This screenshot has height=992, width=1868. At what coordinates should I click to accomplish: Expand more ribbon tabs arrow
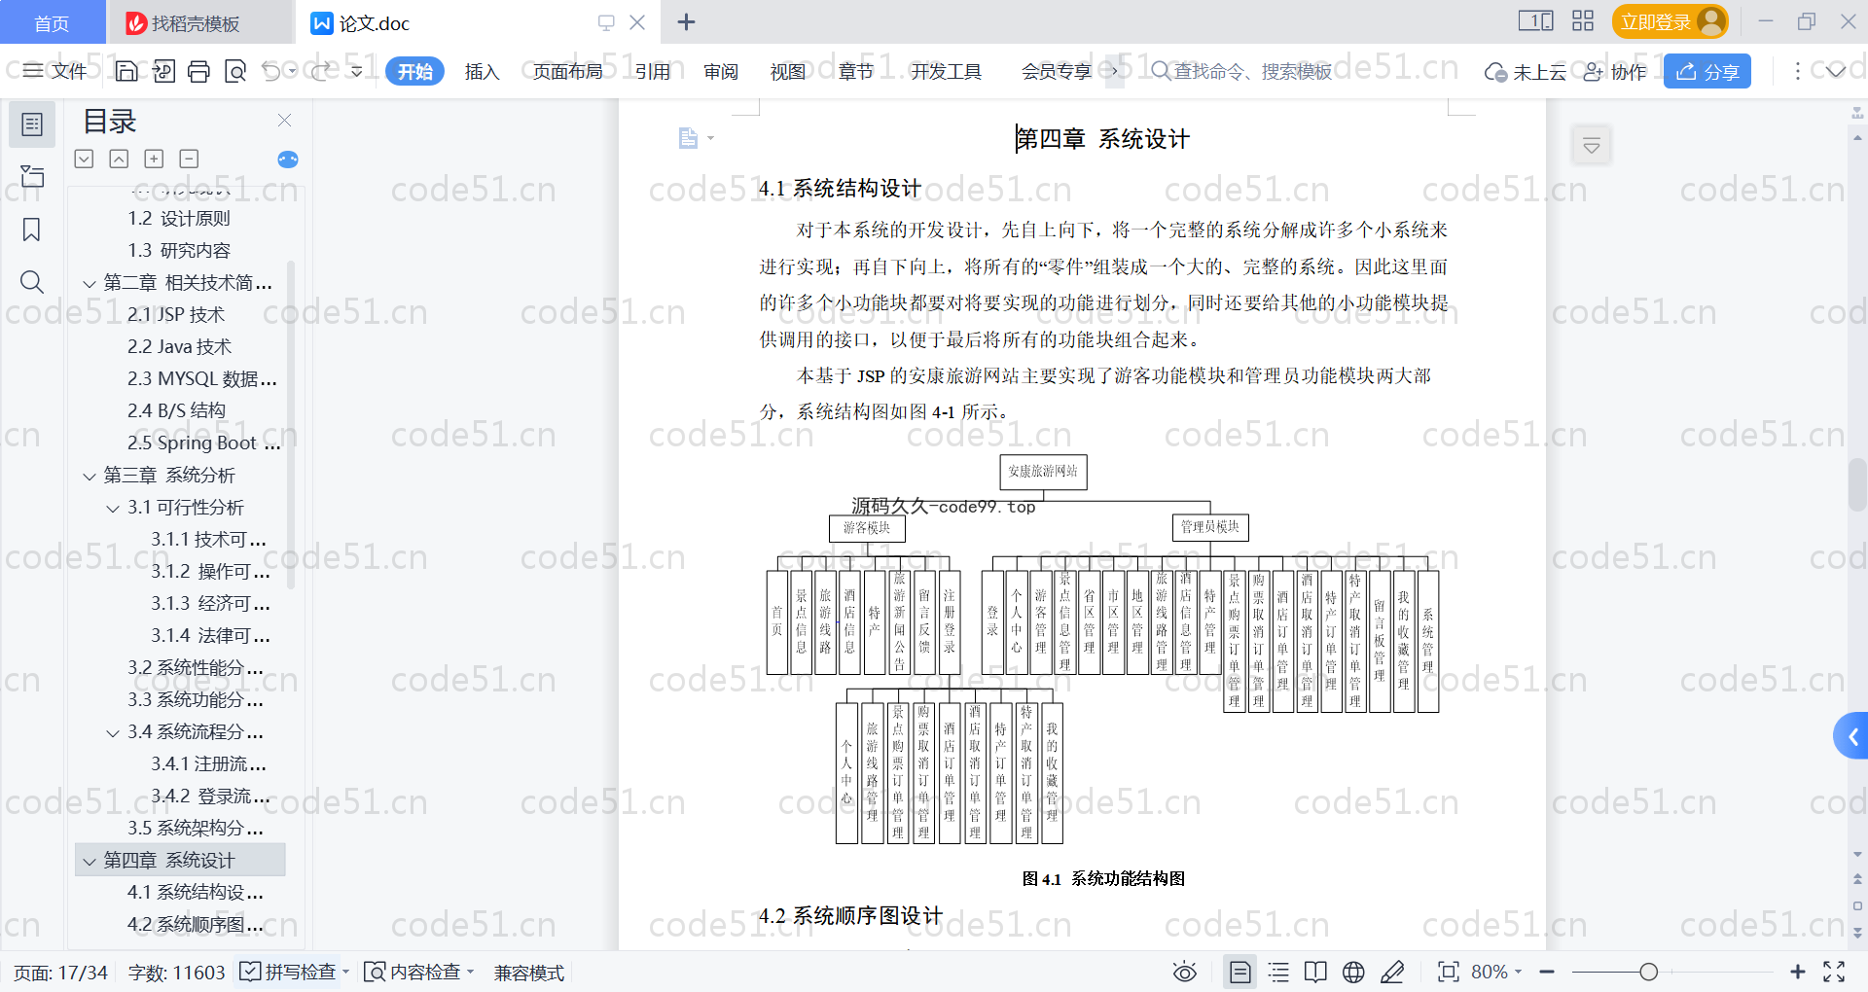[x=1115, y=71]
